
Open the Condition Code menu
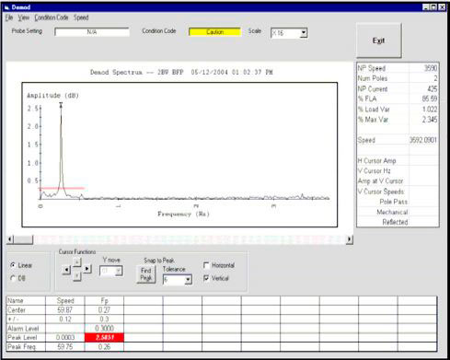[x=52, y=17]
